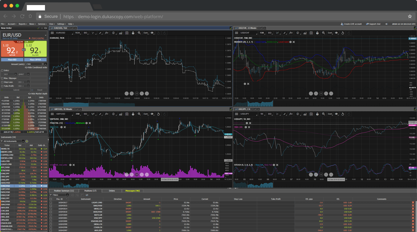Open volume bars icon in USD/CHF chart
This screenshot has height=232, width=417.
tap(305, 33)
